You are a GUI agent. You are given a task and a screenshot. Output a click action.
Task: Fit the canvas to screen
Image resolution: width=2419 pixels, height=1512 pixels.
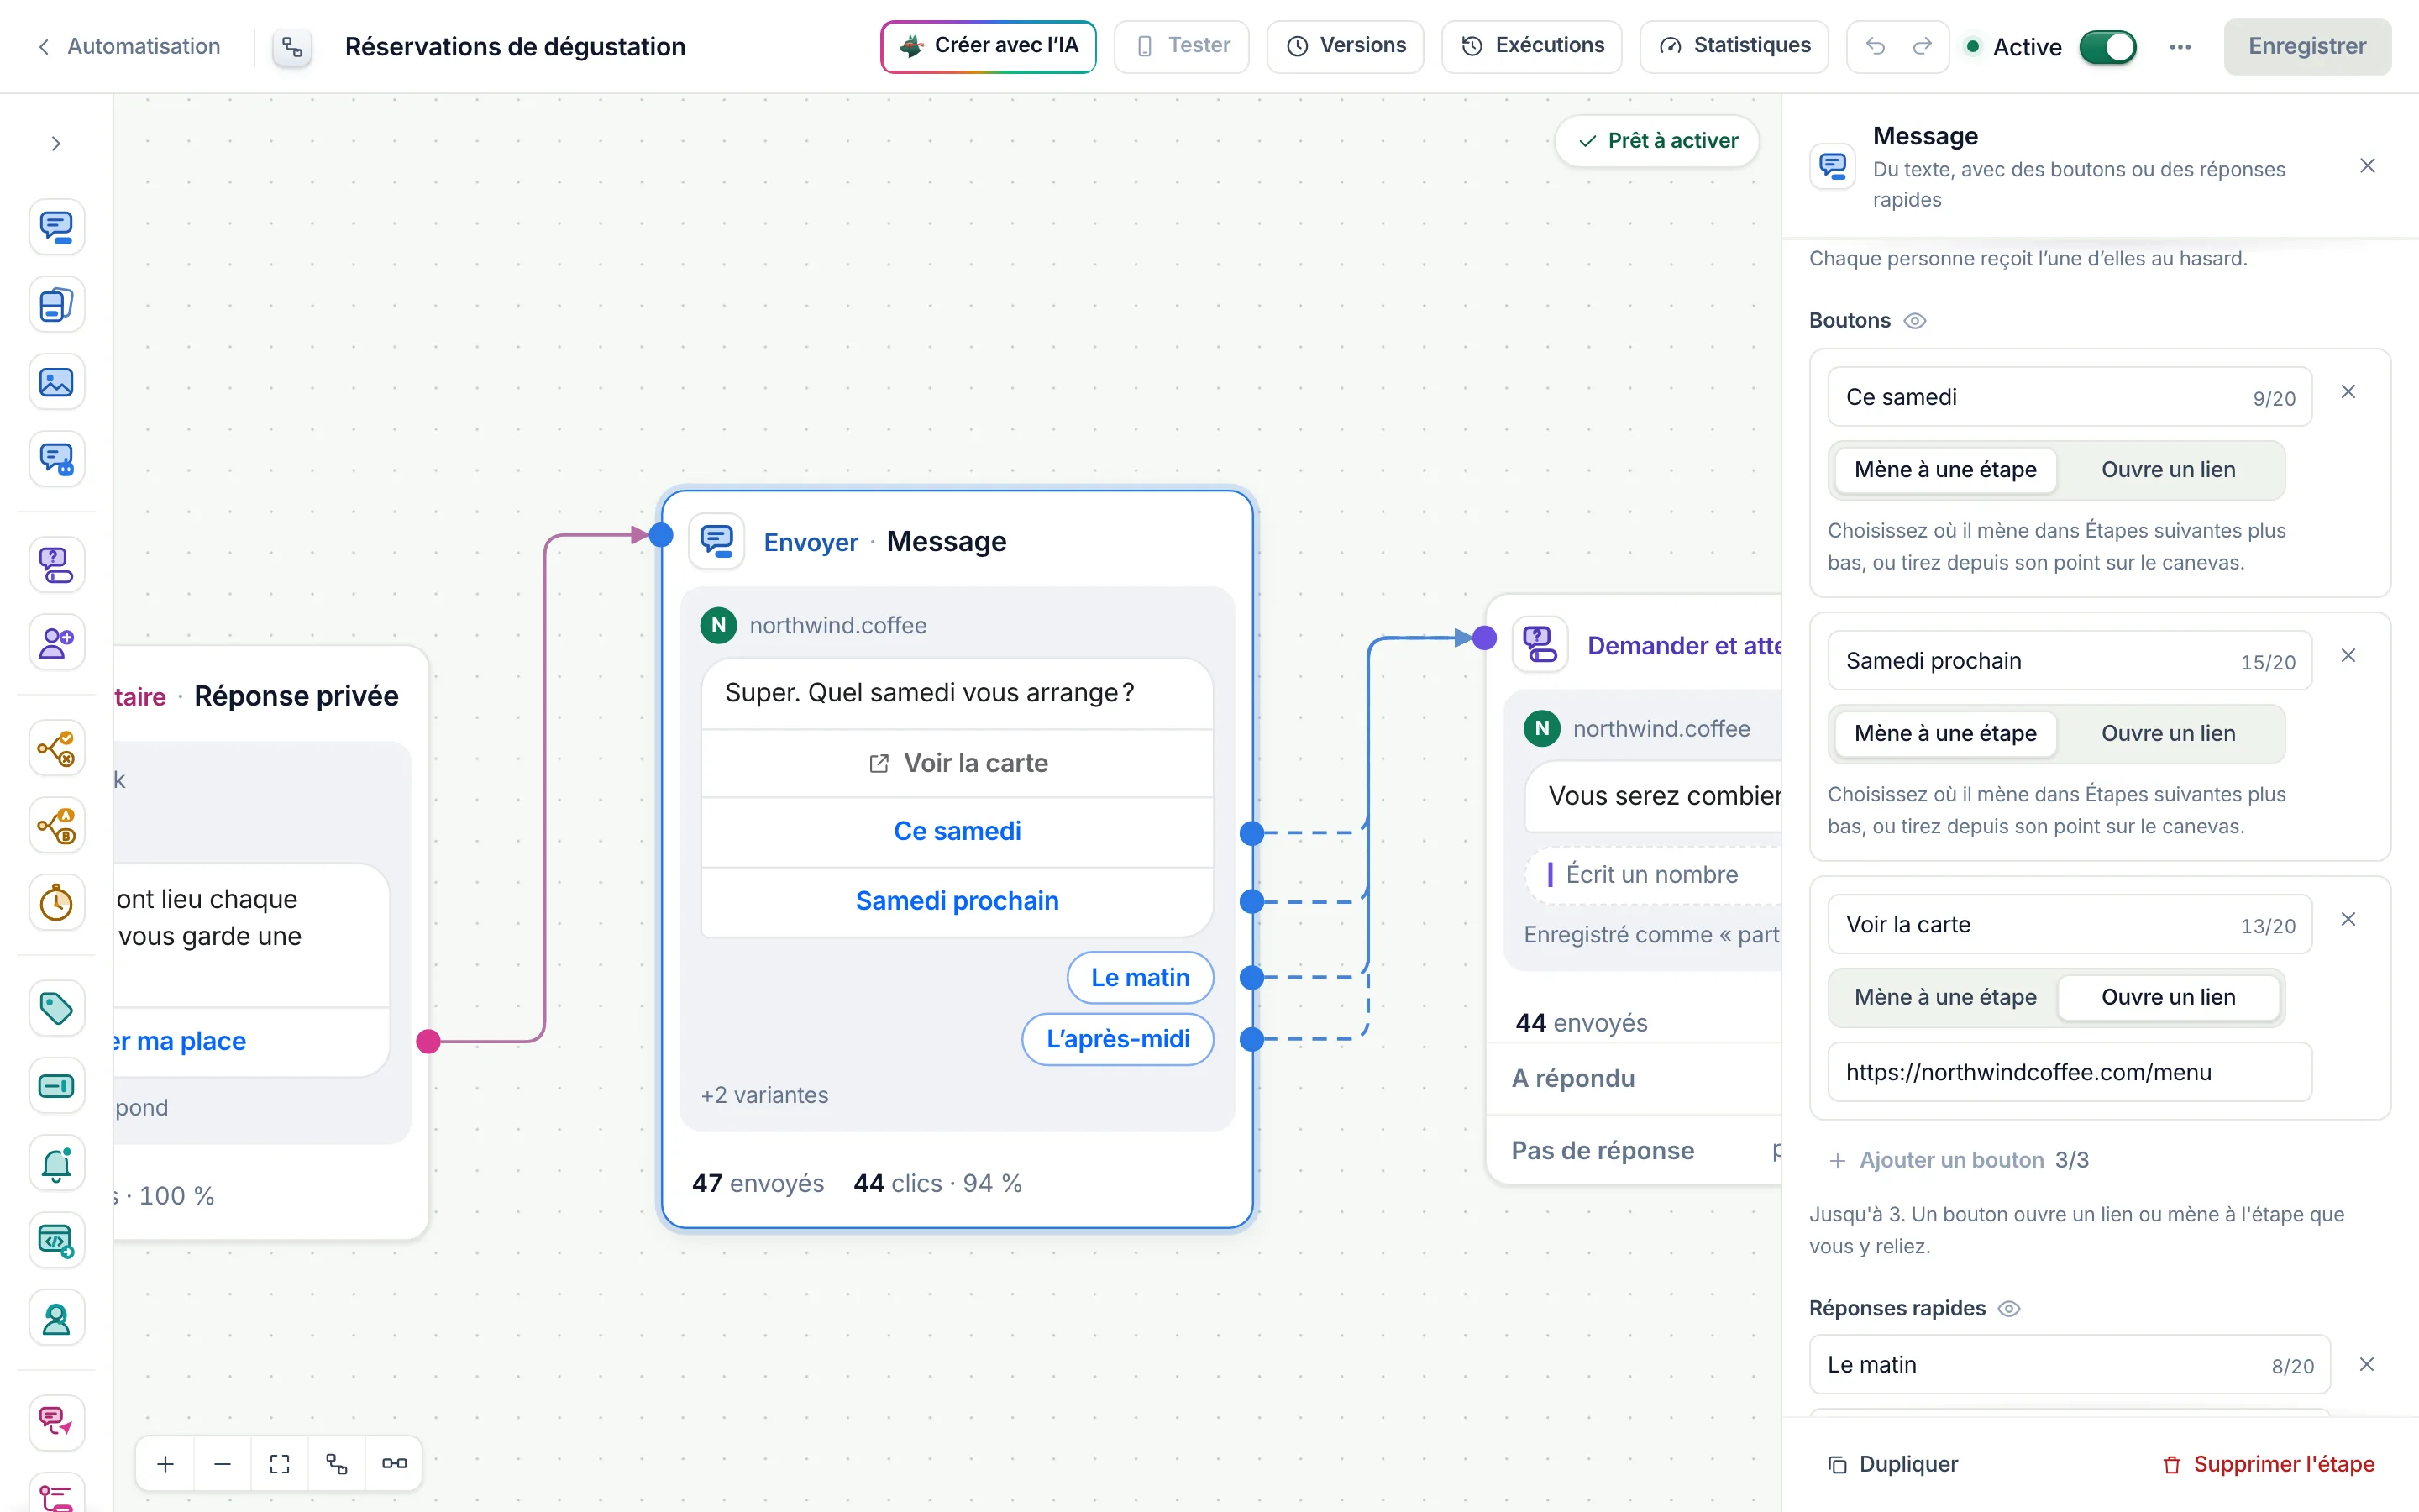tap(280, 1464)
